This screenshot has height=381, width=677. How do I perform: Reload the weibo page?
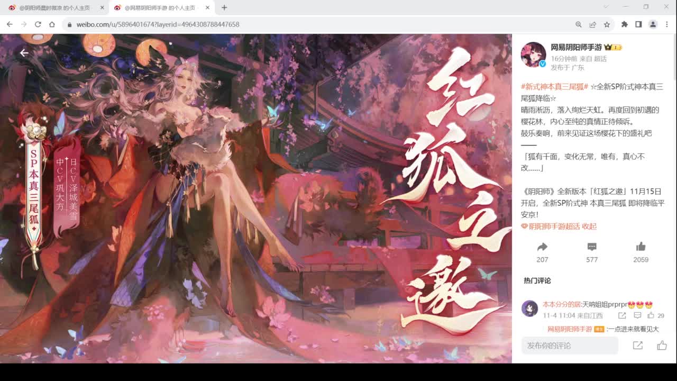click(x=38, y=24)
